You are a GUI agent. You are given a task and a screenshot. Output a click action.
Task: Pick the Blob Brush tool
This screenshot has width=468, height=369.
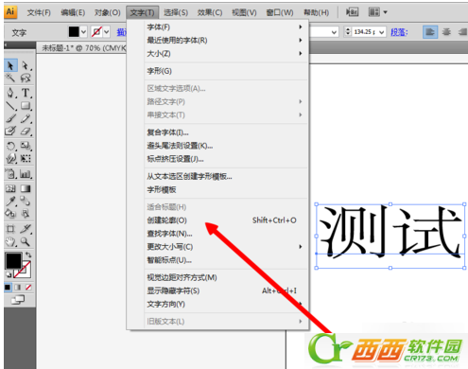[x=10, y=131]
